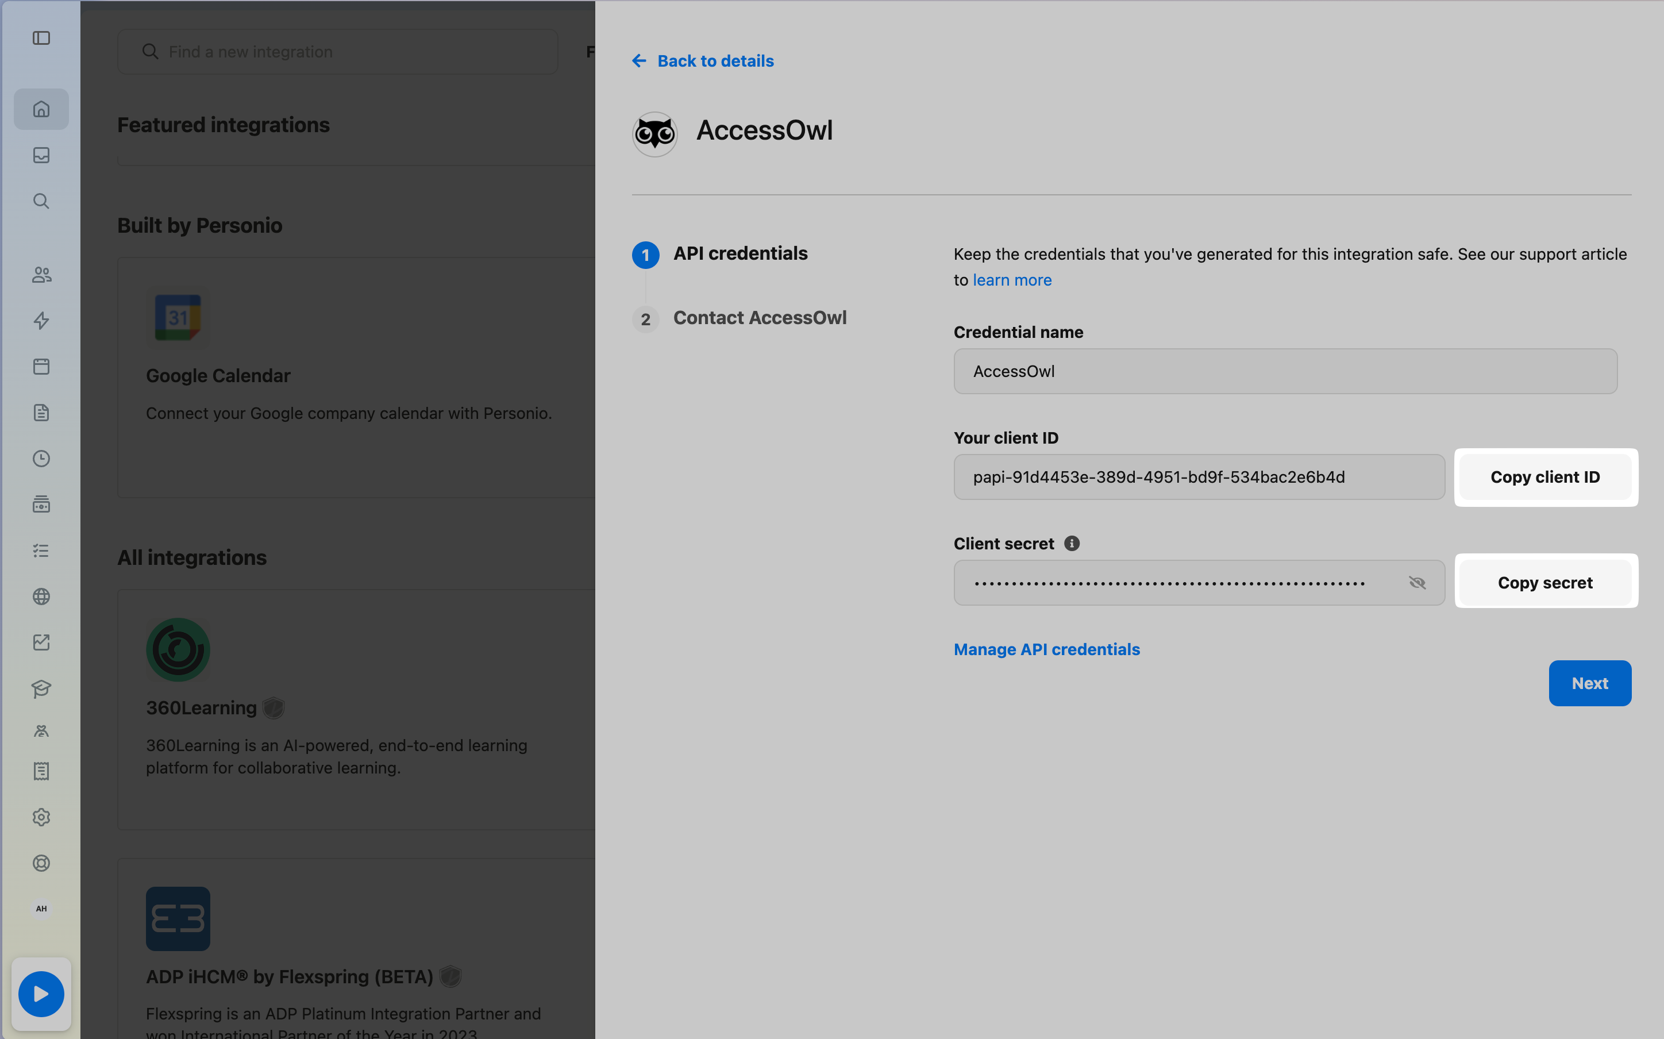
Task: Click the Find a new integration search box
Action: [337, 52]
